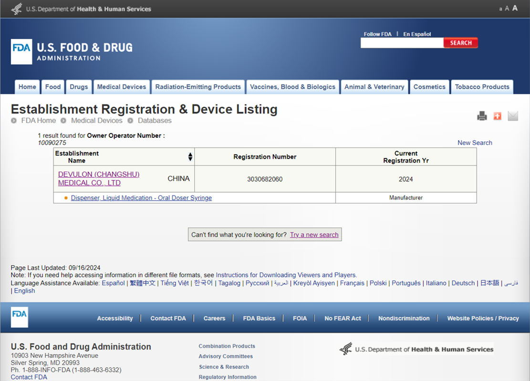The image size is (530, 381).
Task: Go to Databases breadcrumb
Action: pos(155,121)
